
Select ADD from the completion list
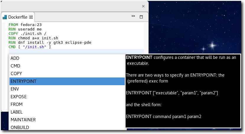[15, 58]
